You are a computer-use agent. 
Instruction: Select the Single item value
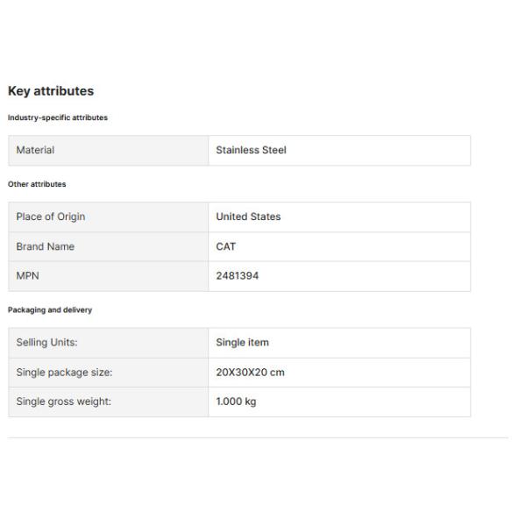242,342
